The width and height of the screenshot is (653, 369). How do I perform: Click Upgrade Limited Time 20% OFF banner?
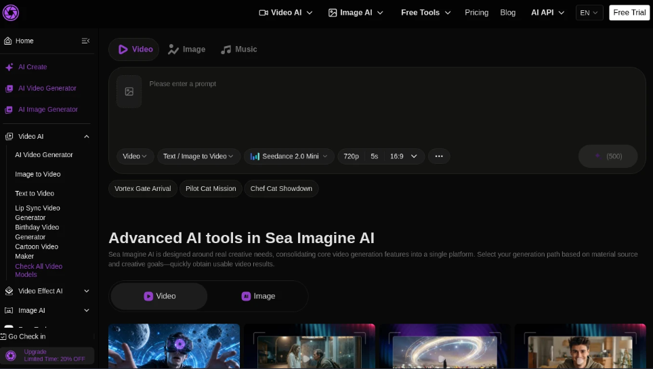(47, 355)
